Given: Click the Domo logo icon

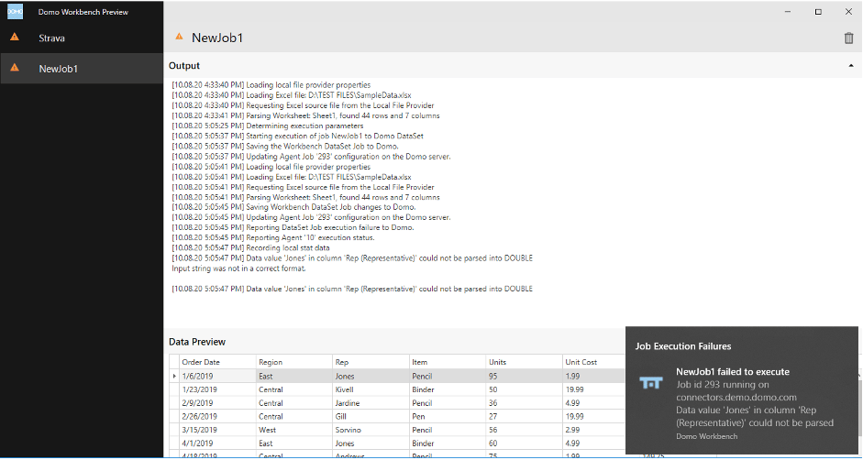Looking at the screenshot, I should [15, 12].
